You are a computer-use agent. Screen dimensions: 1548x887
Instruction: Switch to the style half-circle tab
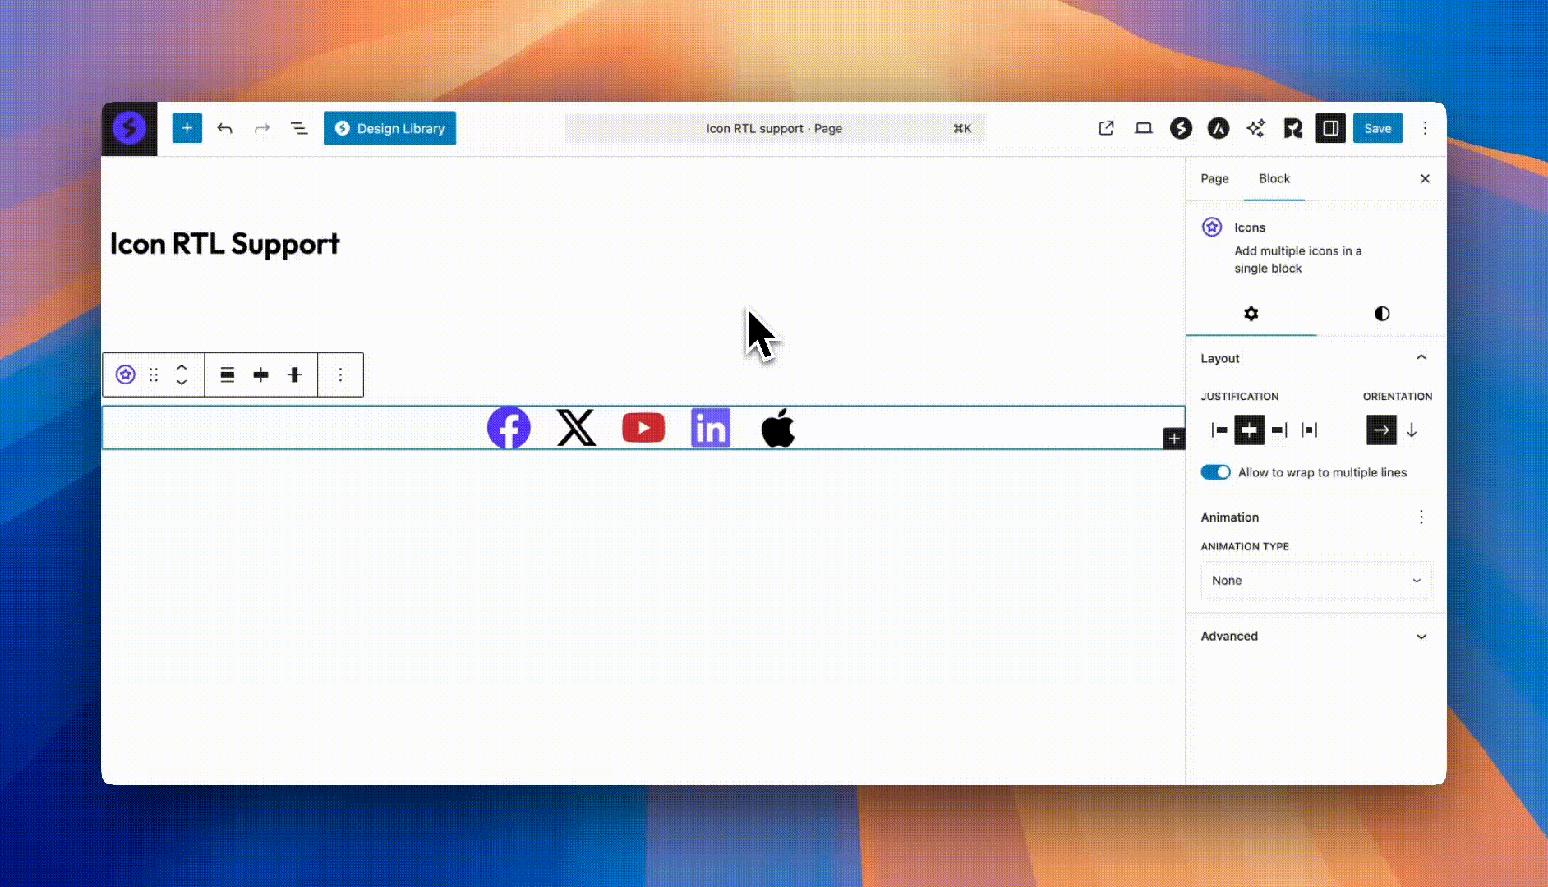1381,314
